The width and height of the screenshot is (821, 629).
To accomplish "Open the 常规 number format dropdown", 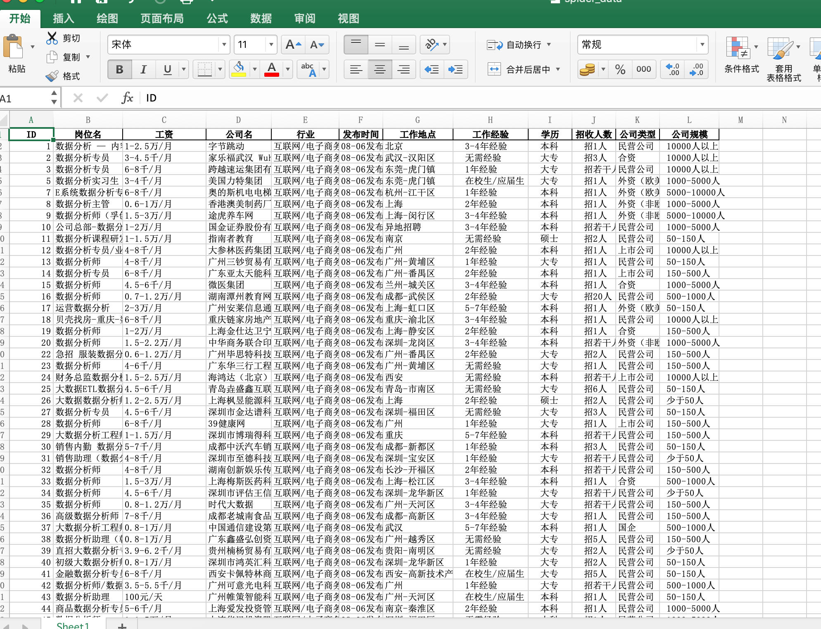I will click(702, 44).
